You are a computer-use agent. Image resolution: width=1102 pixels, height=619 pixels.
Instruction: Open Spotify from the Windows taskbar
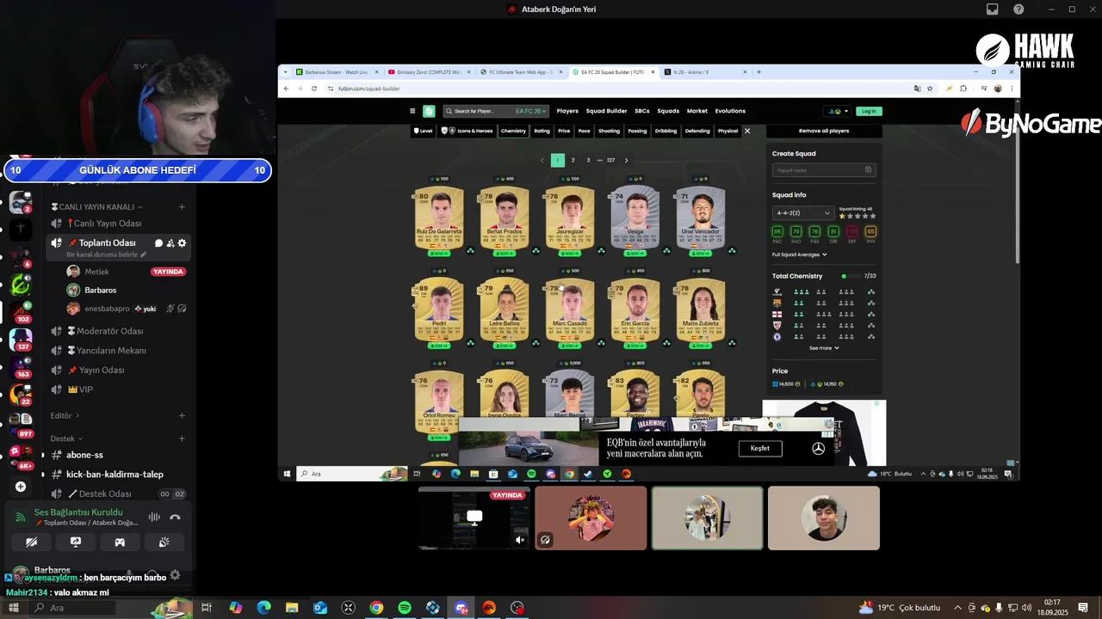(405, 608)
